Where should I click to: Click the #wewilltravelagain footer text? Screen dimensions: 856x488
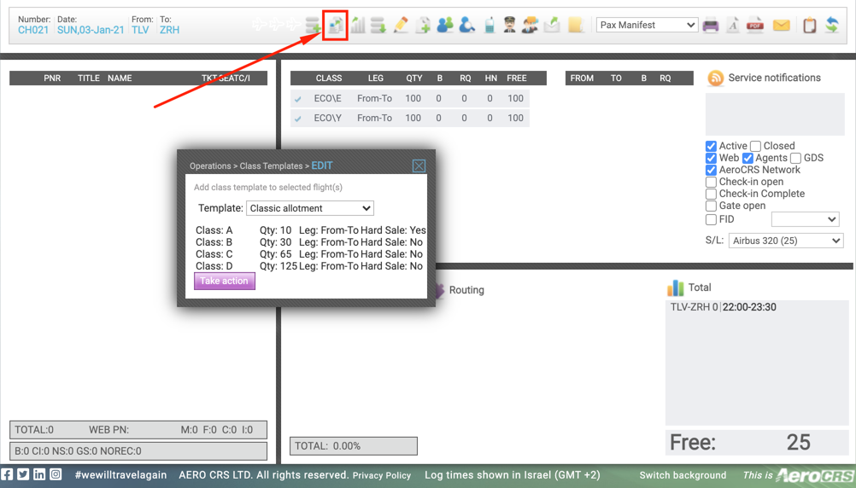pos(120,475)
